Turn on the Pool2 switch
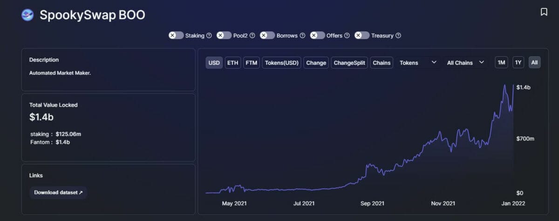The image size is (559, 221). 224,35
